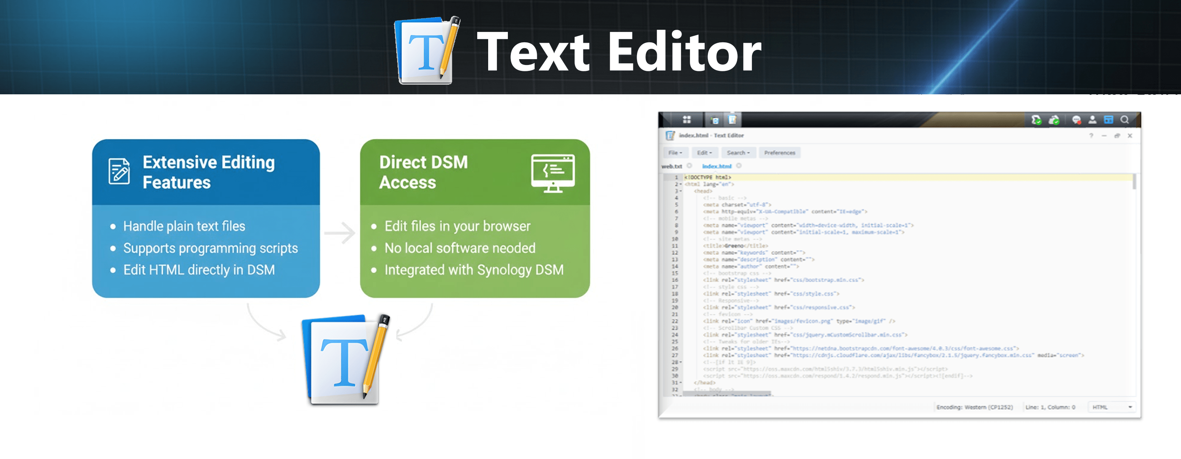Open the Search menu dropdown
Viewport: 1181px width, 459px height.
[737, 153]
